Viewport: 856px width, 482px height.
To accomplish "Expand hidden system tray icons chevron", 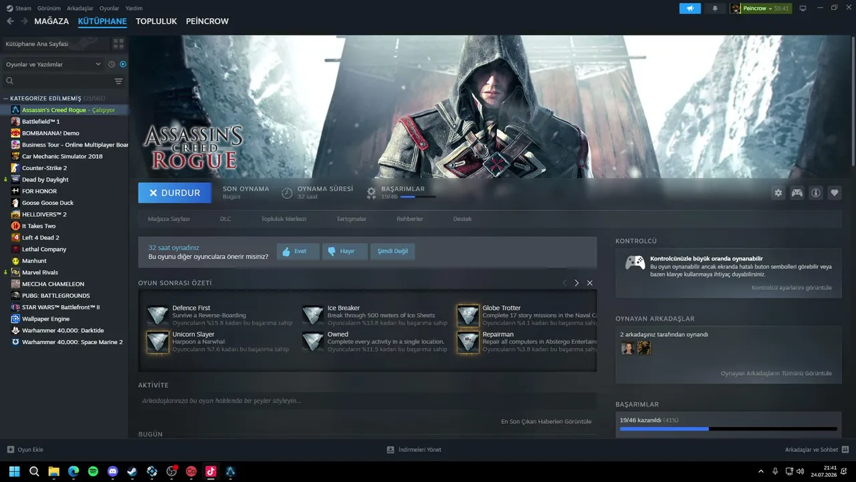I will point(760,471).
